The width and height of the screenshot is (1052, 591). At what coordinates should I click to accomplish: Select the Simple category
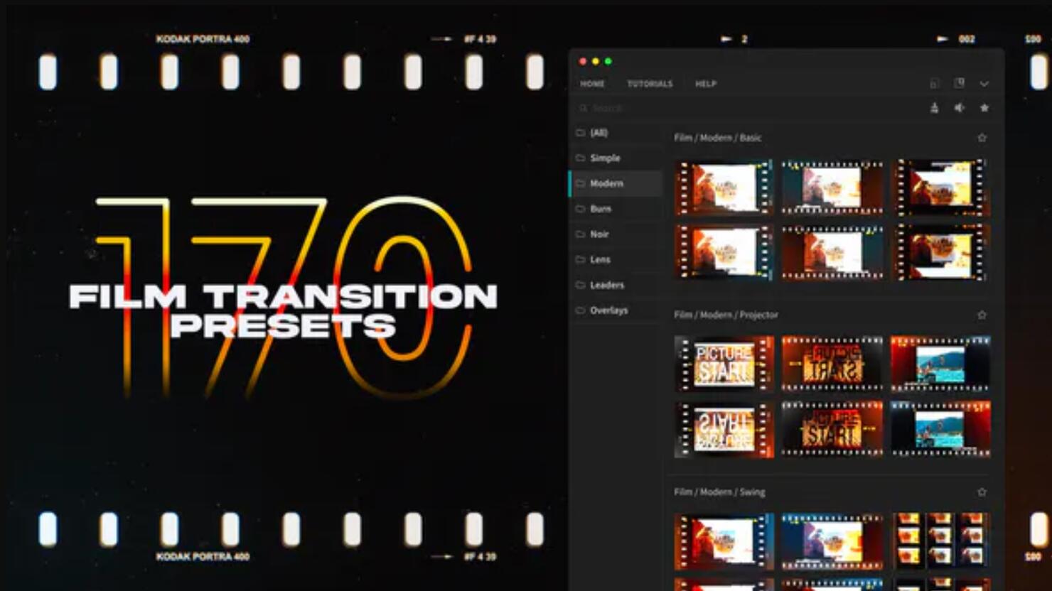[616, 158]
